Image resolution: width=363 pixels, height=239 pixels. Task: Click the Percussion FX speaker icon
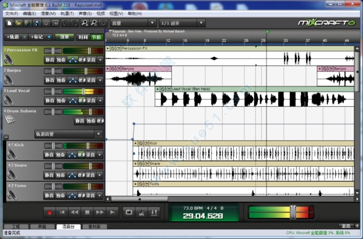tap(9, 59)
